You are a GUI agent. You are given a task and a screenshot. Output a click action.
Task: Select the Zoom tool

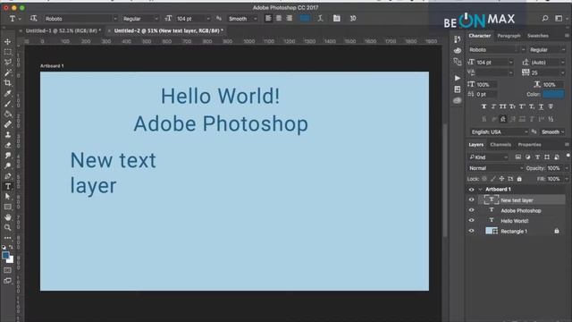tap(8, 227)
